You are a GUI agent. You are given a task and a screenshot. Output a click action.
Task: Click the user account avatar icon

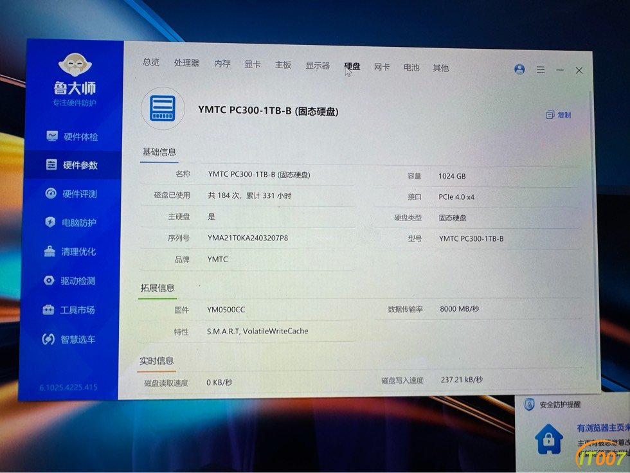[519, 69]
